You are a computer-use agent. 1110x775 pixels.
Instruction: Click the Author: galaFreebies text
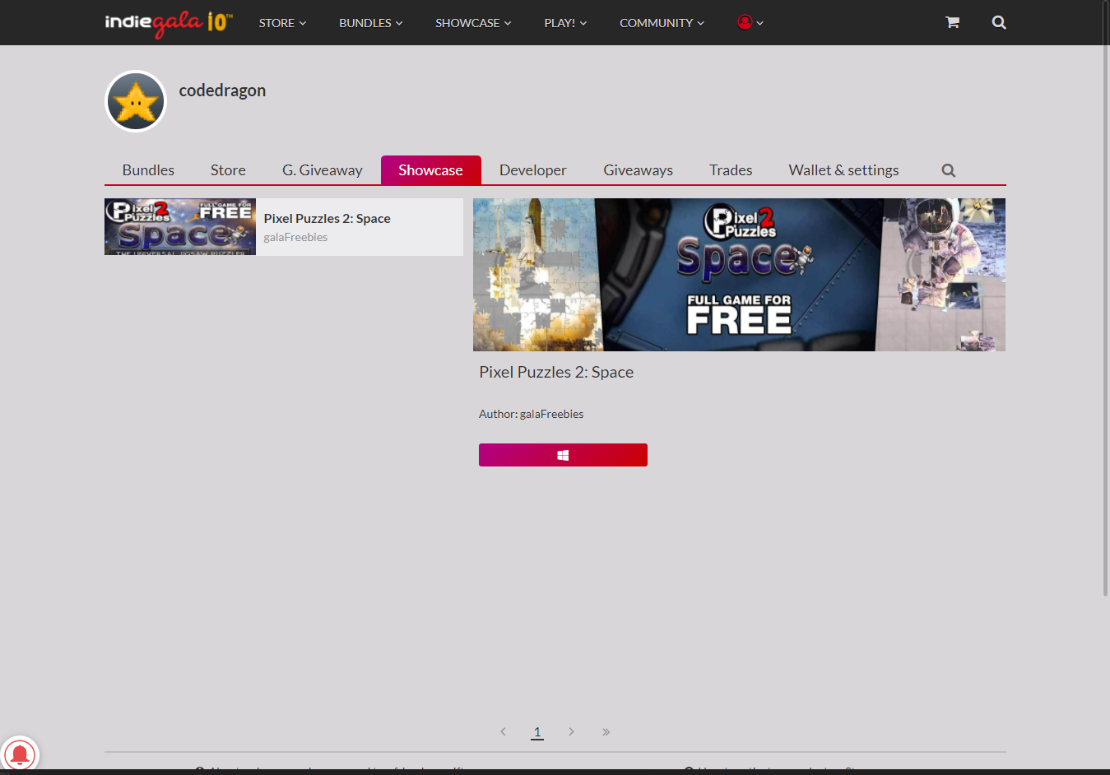[x=531, y=414]
